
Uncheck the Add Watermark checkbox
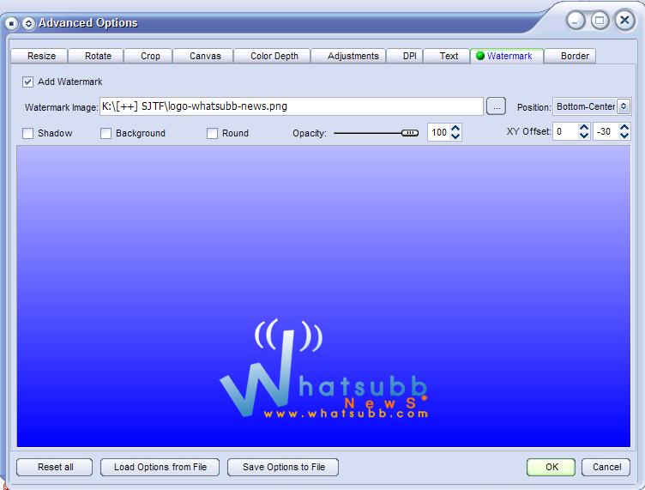(x=27, y=82)
